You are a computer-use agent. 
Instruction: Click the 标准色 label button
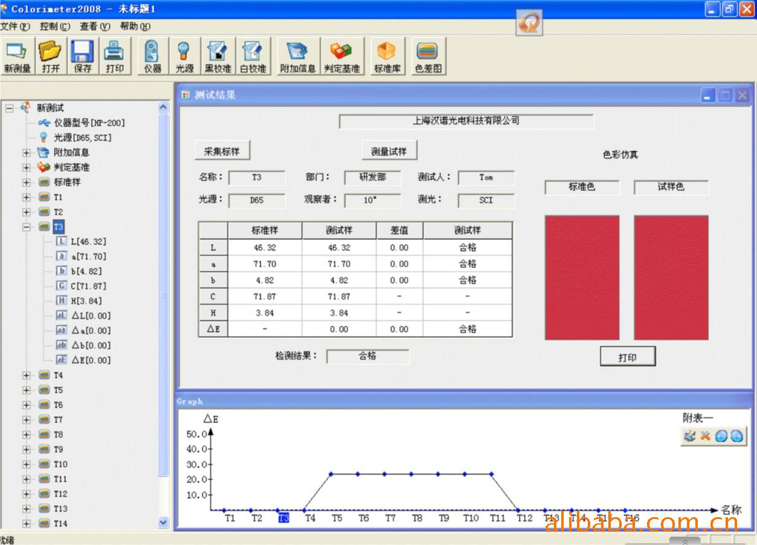click(x=582, y=187)
